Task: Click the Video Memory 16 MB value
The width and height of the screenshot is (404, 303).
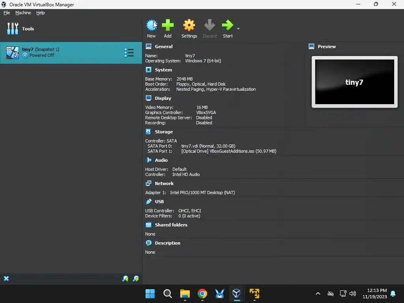Action: [202, 107]
